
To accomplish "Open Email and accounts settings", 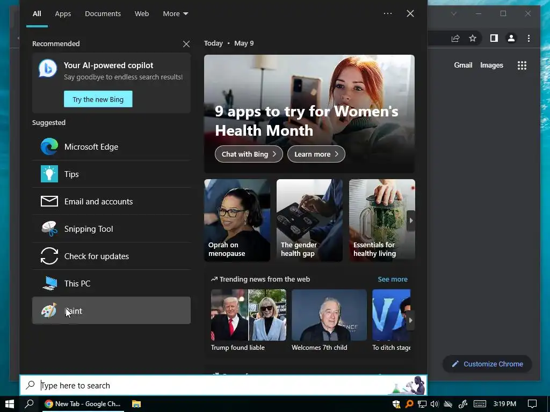I will pyautogui.click(x=111, y=202).
